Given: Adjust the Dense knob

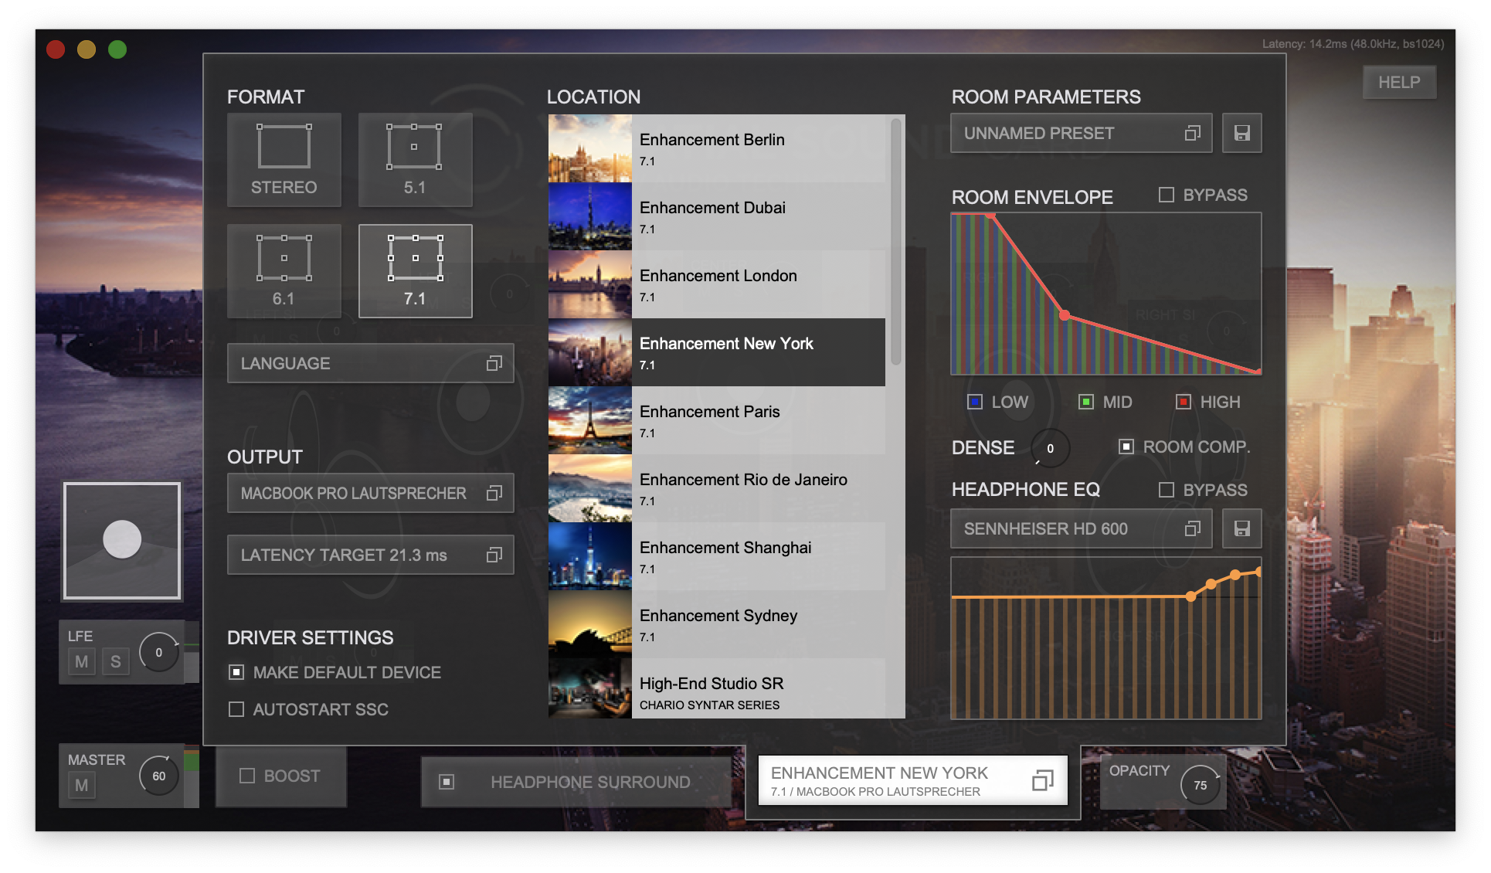Looking at the screenshot, I should (1048, 448).
